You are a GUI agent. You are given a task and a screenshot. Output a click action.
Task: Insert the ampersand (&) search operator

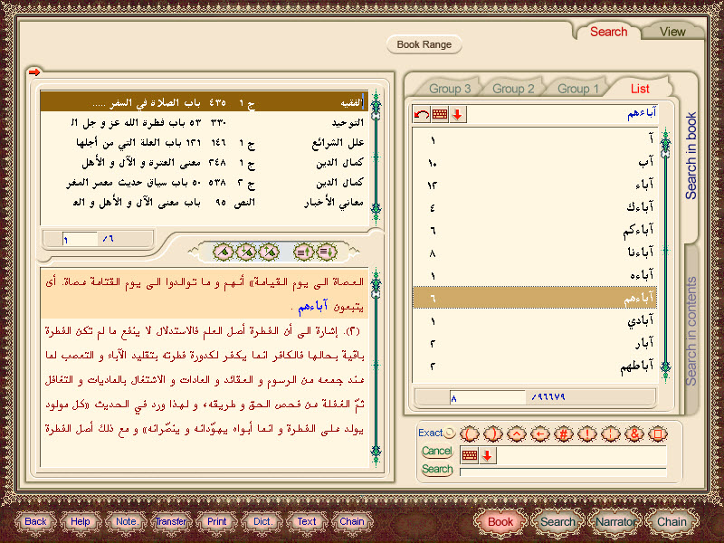pyautogui.click(x=634, y=433)
